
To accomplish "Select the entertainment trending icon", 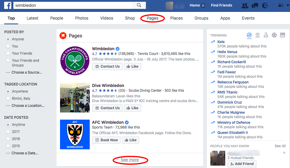I will (x=283, y=35).
